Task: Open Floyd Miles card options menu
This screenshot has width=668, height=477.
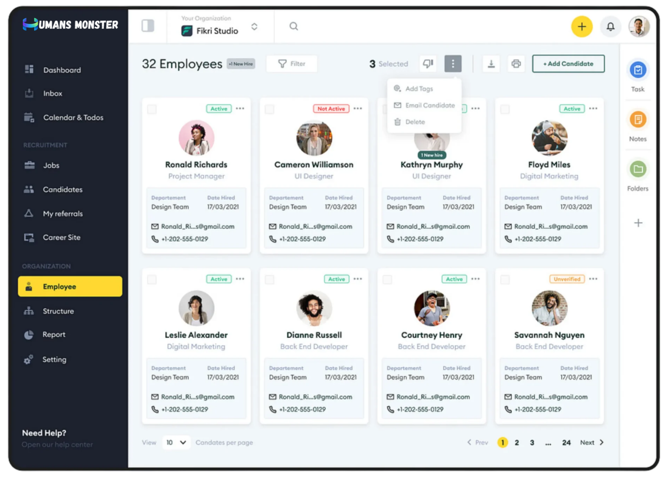Action: [593, 109]
